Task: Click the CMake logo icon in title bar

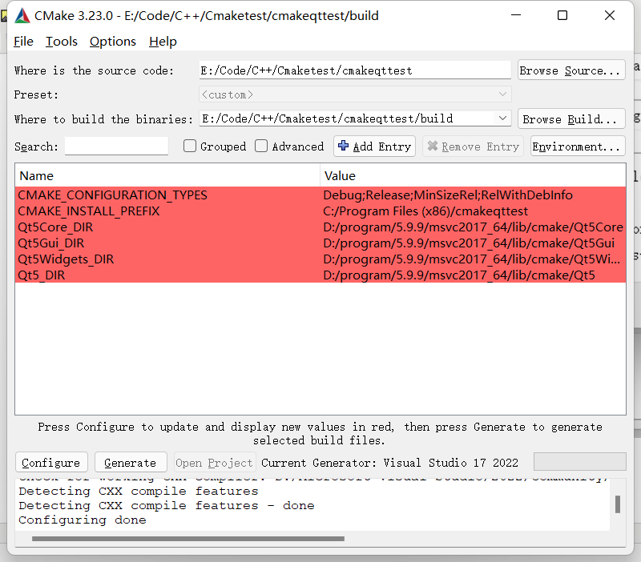Action: coord(22,16)
